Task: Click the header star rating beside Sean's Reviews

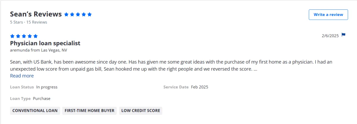Action: (78, 14)
